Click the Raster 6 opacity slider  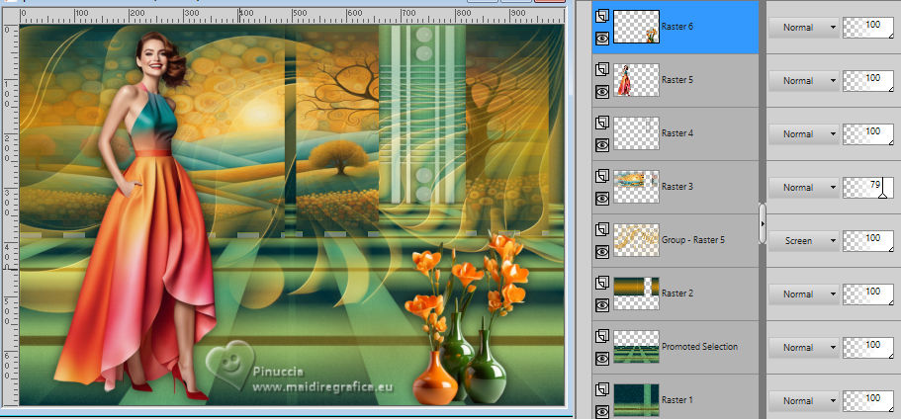868,28
